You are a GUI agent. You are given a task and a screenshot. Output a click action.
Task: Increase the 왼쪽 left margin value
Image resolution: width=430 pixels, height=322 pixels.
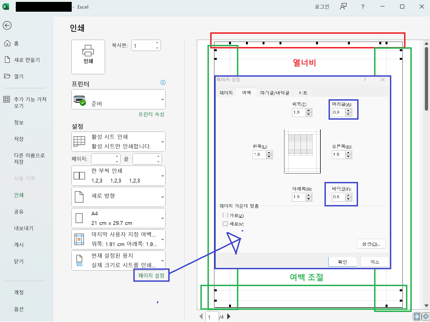pyautogui.click(x=269, y=153)
